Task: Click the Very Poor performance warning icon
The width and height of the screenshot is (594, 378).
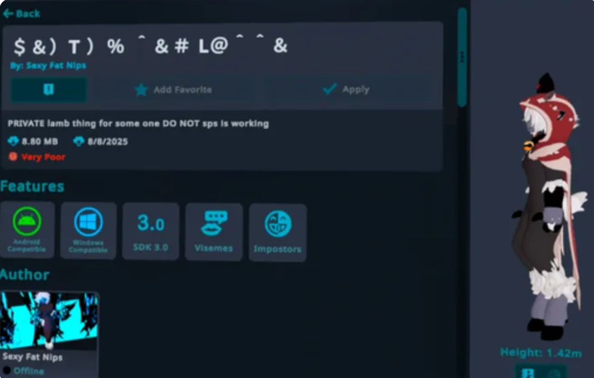Action: (x=13, y=157)
